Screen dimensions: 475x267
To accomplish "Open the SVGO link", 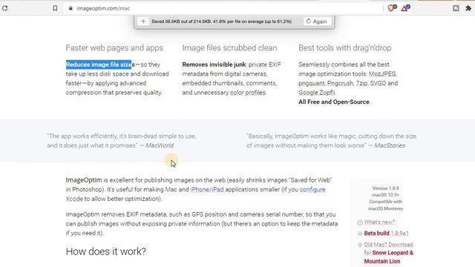I will click(378, 83).
